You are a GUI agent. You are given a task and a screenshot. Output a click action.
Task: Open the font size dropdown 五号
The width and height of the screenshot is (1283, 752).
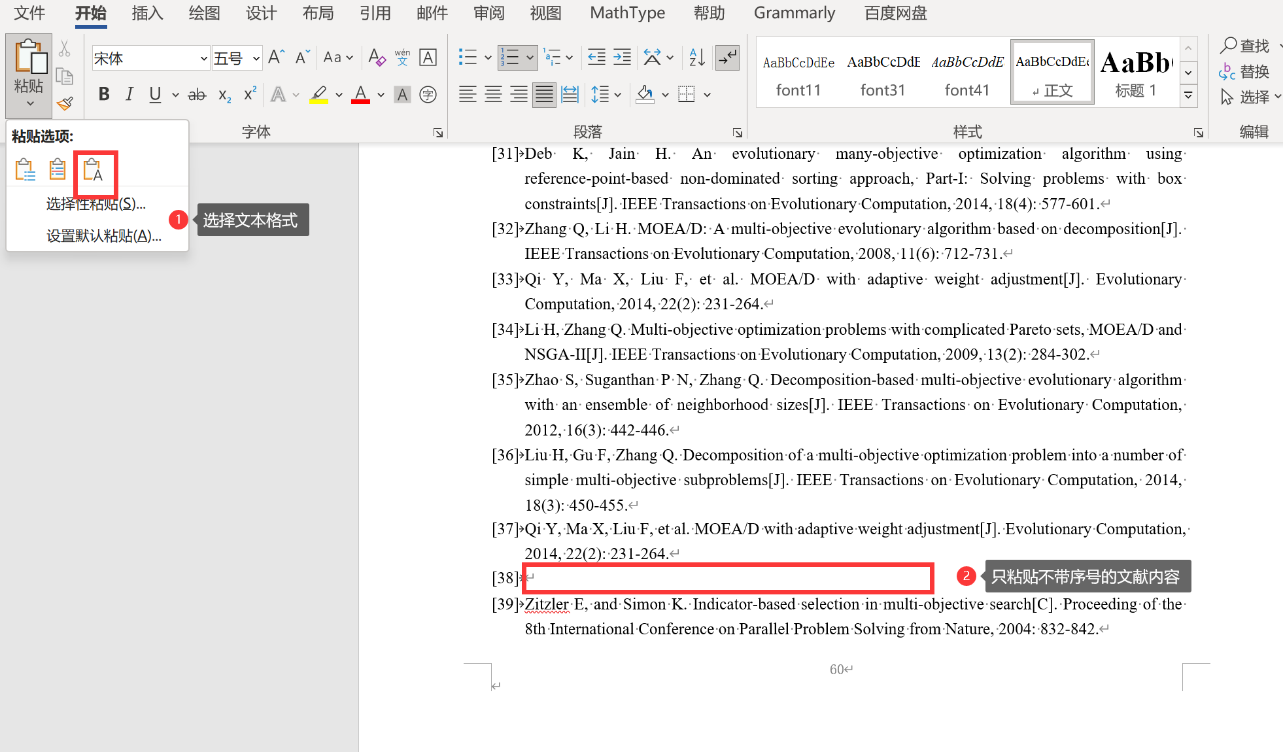click(256, 59)
